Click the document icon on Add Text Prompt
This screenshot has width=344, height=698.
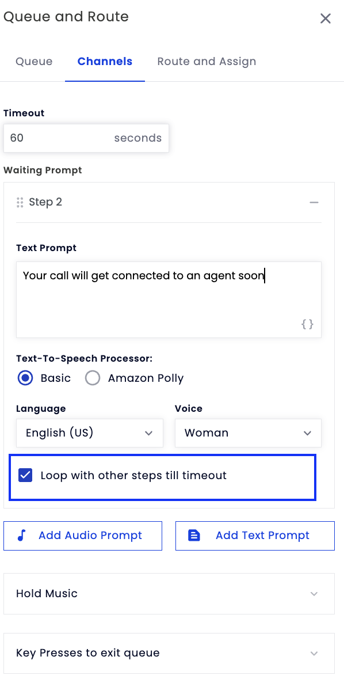(x=194, y=536)
